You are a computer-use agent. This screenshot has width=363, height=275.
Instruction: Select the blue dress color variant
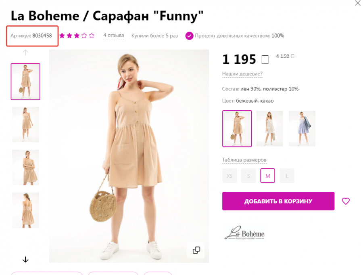(302, 128)
